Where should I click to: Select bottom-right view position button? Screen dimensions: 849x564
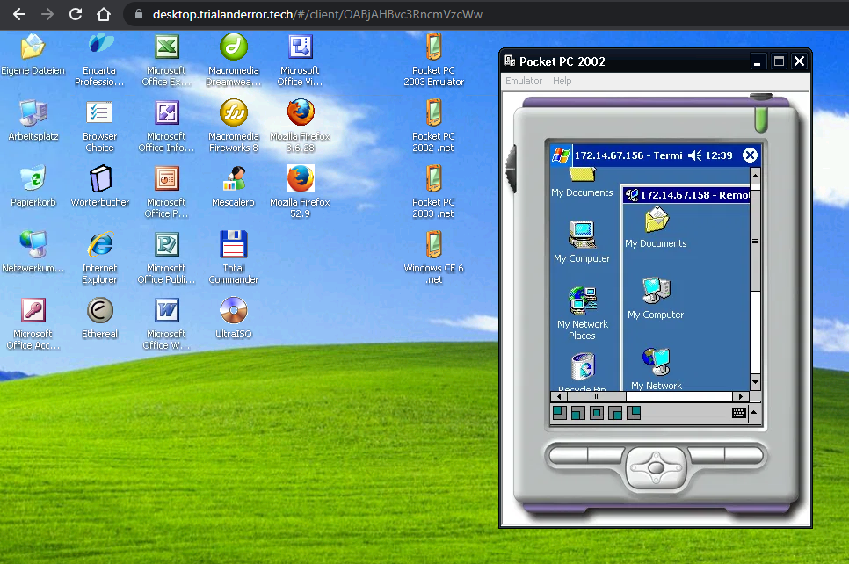615,413
